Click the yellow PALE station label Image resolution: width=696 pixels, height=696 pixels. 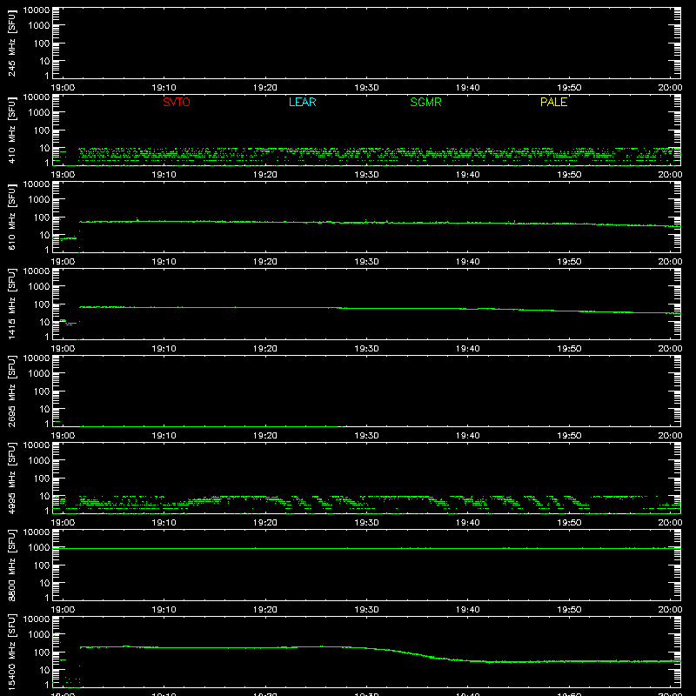553,102
